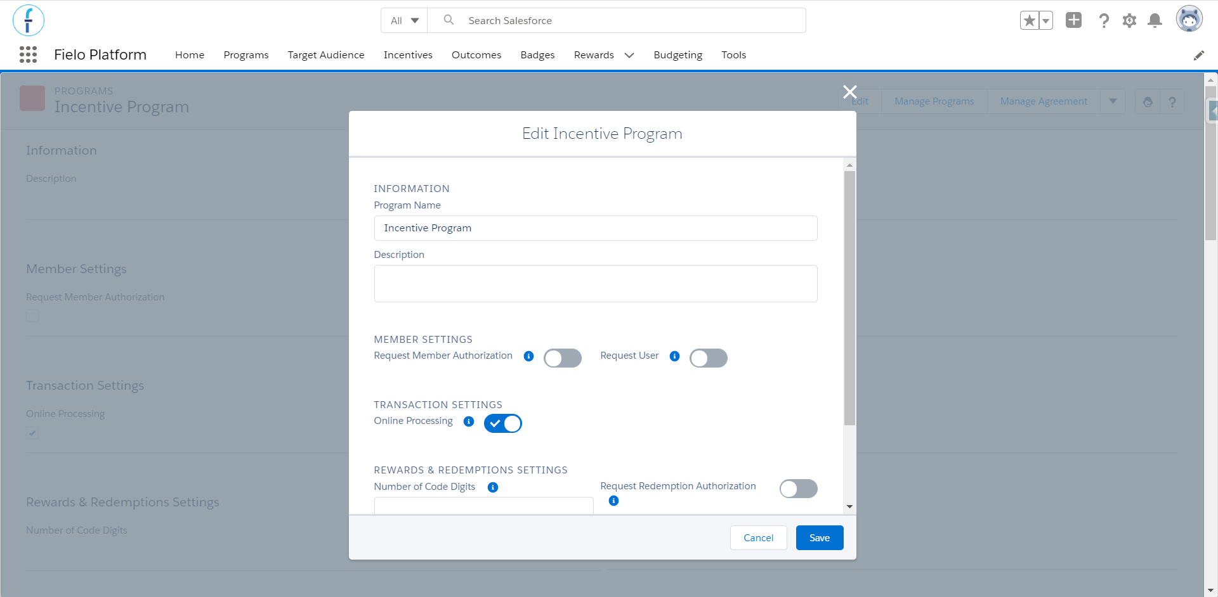Screen dimensions: 1218x597
Task: Open the Tools tab
Action: (734, 55)
